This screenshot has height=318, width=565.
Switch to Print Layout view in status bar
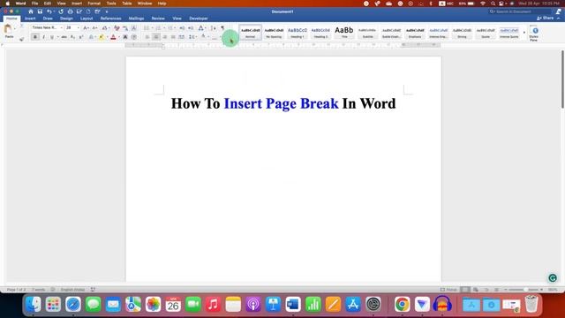click(x=465, y=290)
